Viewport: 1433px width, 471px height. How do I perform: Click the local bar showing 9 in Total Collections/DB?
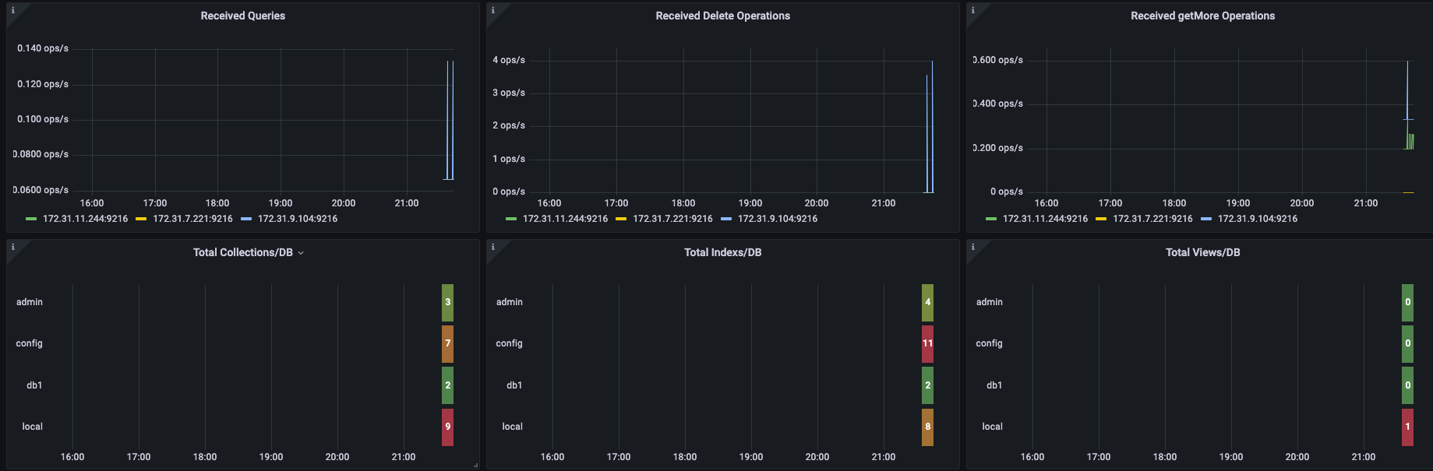(447, 427)
